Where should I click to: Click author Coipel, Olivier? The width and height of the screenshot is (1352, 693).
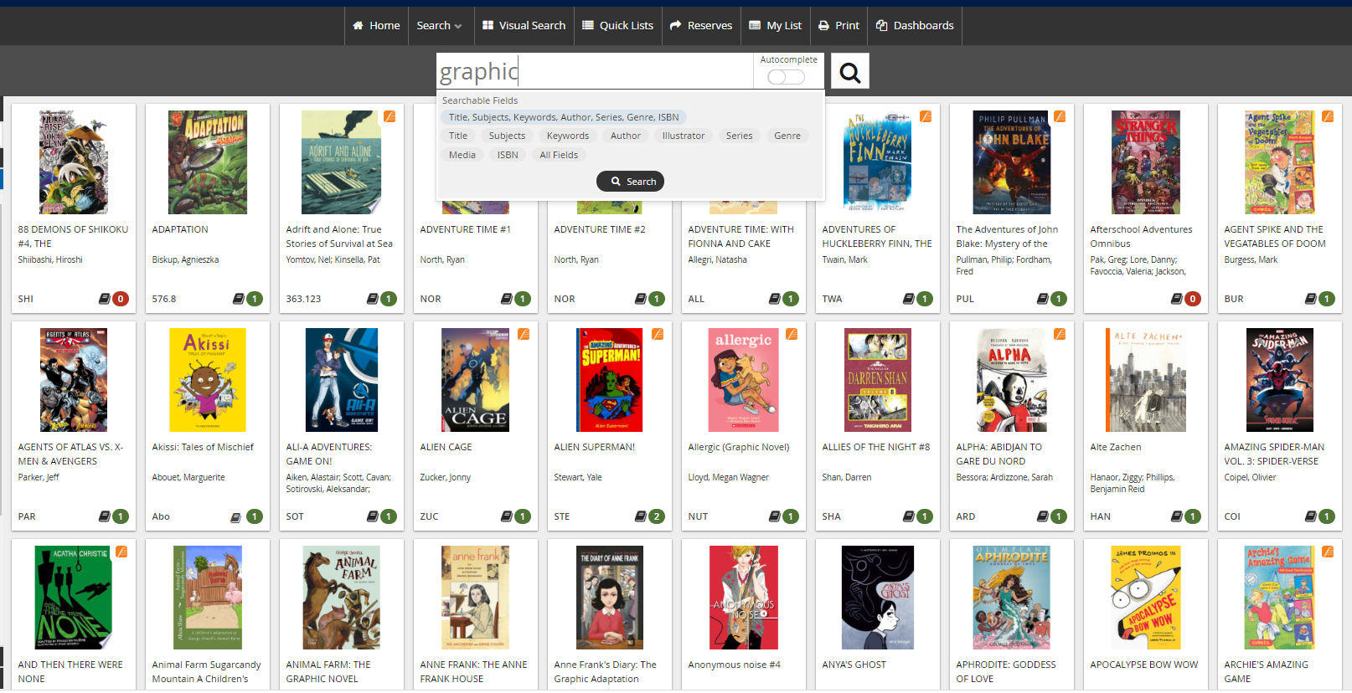coord(1250,477)
